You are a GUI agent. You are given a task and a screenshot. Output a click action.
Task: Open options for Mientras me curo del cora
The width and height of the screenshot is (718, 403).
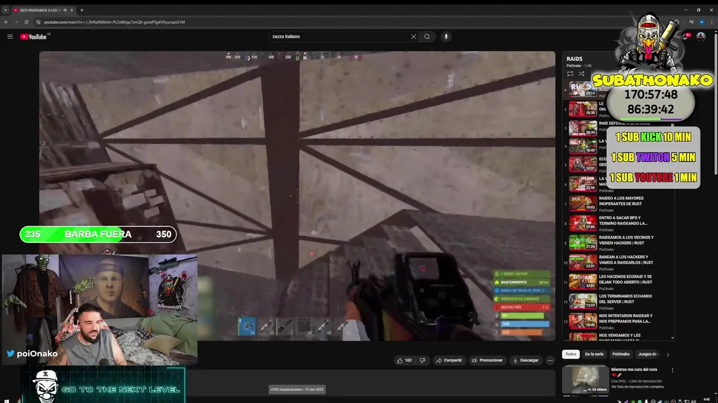(x=672, y=371)
